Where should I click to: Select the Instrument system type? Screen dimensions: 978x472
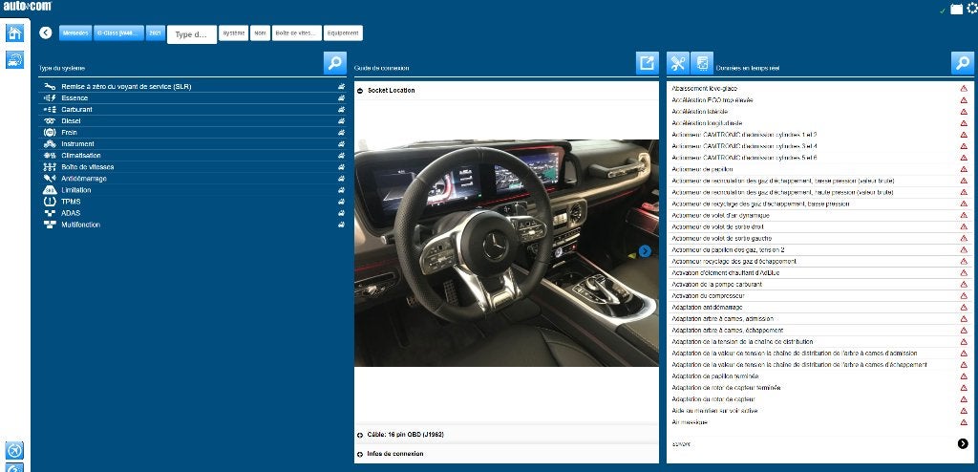click(192, 144)
